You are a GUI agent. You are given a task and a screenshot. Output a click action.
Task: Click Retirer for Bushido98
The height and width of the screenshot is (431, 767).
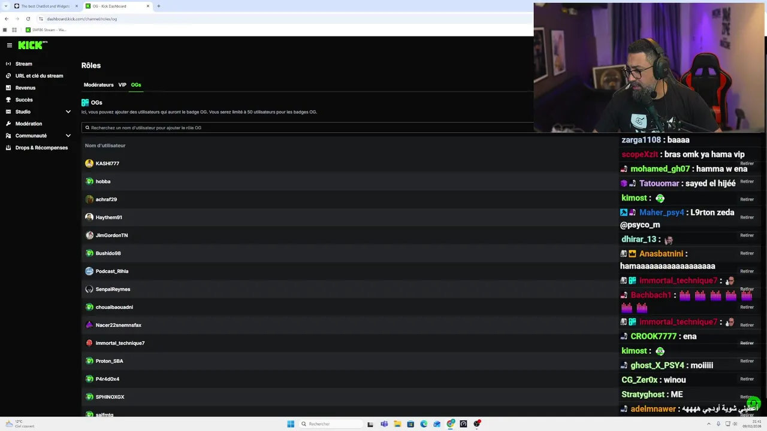(747, 253)
